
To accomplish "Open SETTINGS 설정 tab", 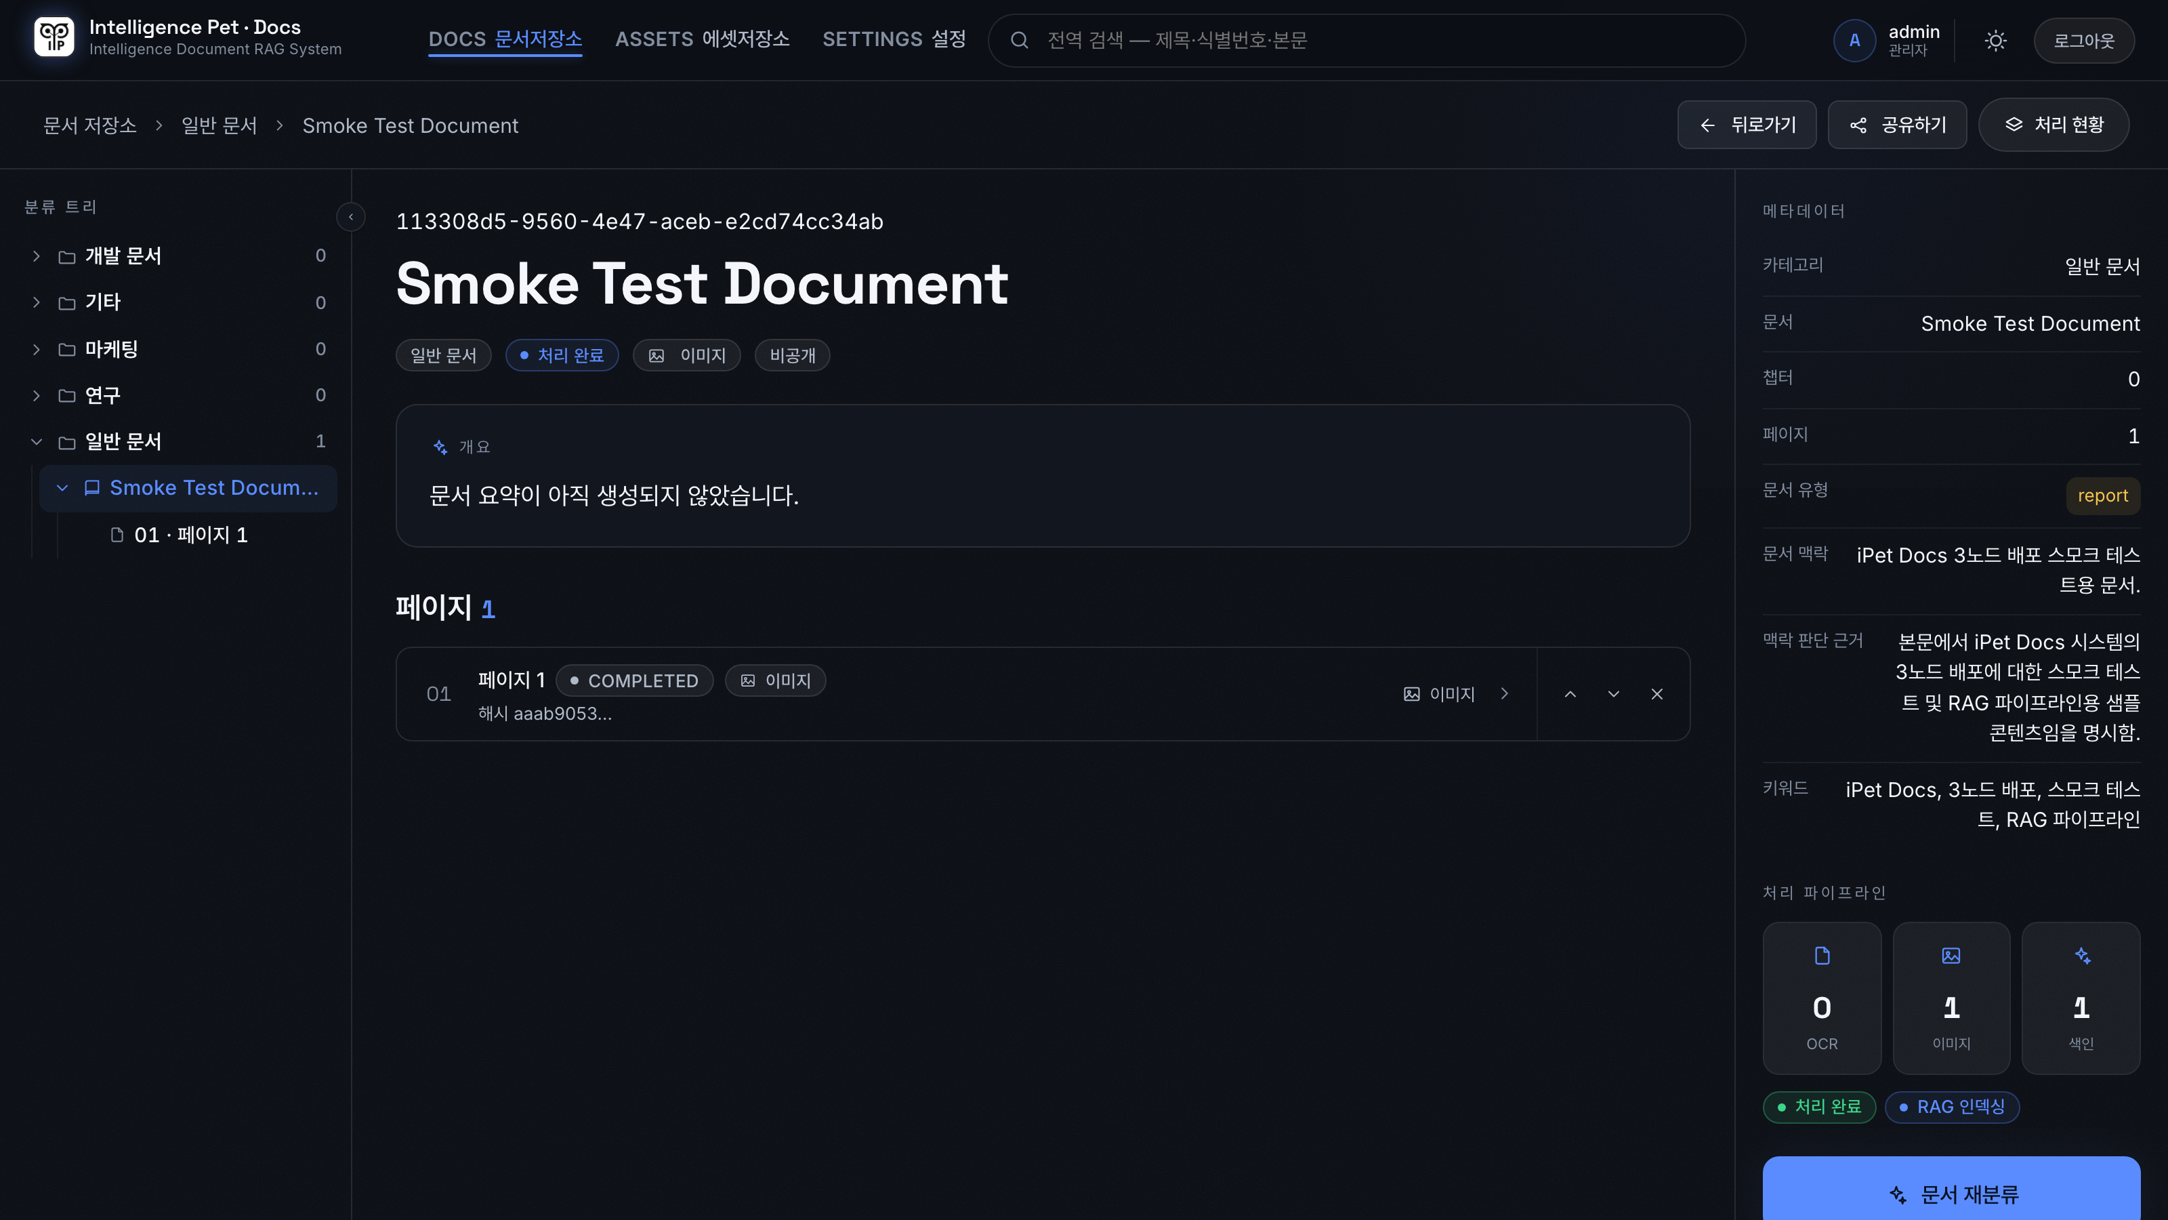I will (894, 39).
